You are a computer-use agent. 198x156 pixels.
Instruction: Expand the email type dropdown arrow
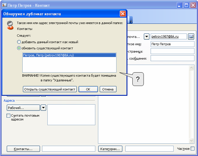147,36
